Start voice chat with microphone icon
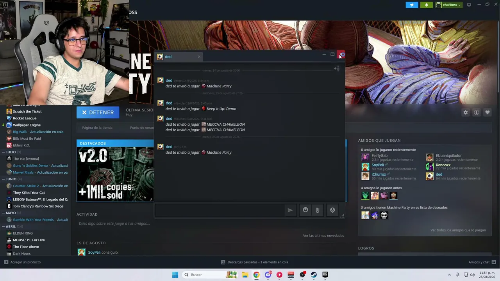This screenshot has width=500, height=281. pyautogui.click(x=332, y=210)
